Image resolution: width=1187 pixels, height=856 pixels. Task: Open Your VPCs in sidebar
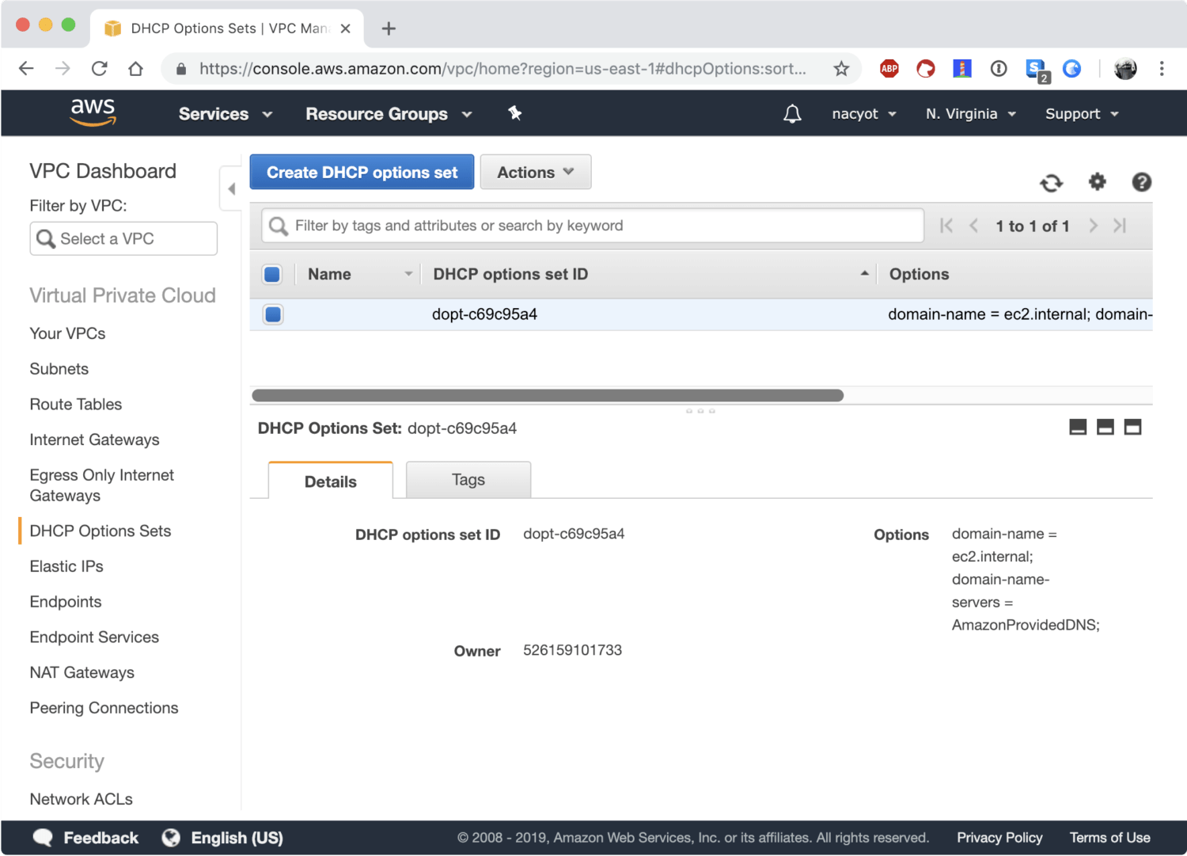[x=67, y=333]
